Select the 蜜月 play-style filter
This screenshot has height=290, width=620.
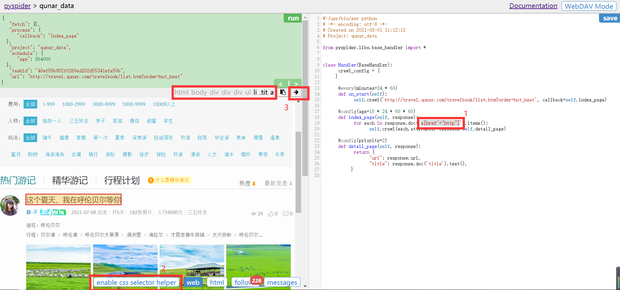point(16,155)
